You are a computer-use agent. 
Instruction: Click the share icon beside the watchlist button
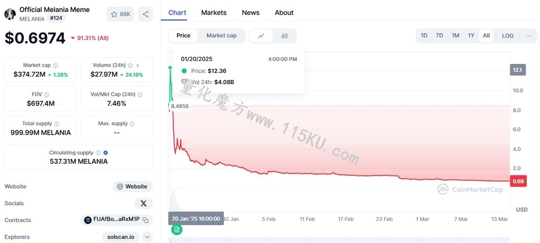click(145, 14)
